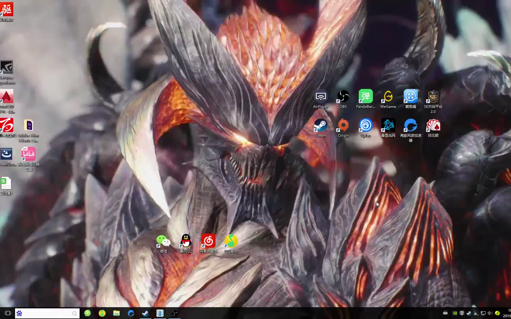
Task: Switch to the monitor-gear app on the taskbar
Action: [160, 313]
